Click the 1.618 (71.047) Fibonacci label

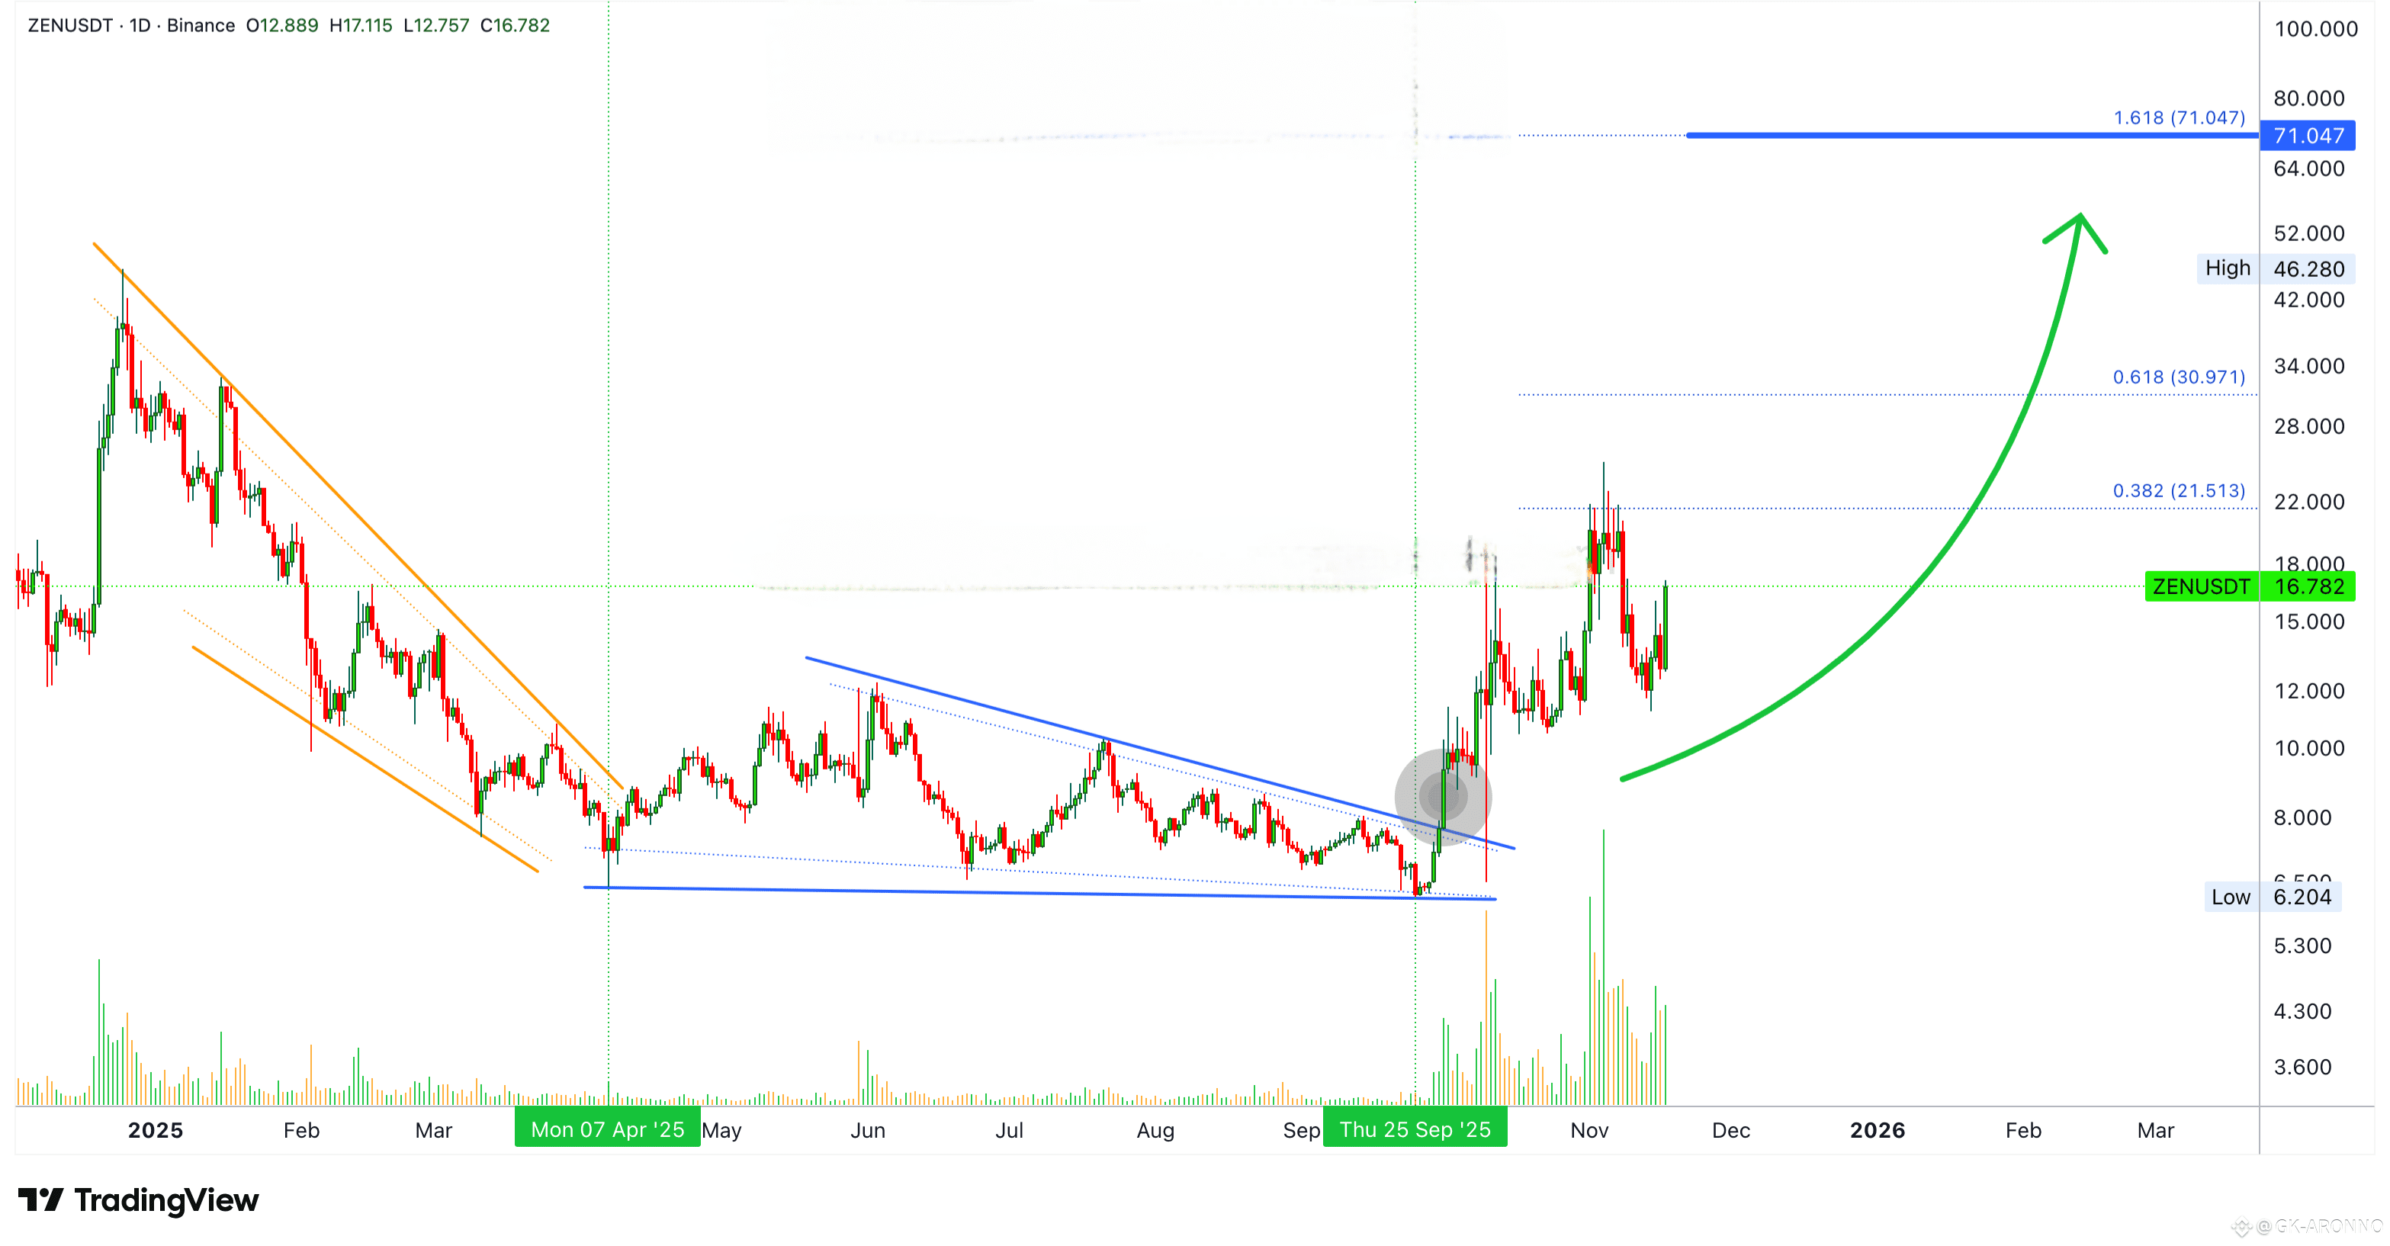[x=2179, y=118]
